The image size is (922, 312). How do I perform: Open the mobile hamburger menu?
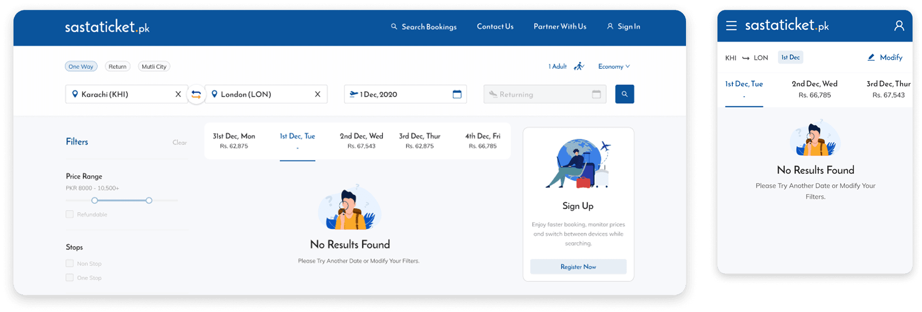coord(731,26)
